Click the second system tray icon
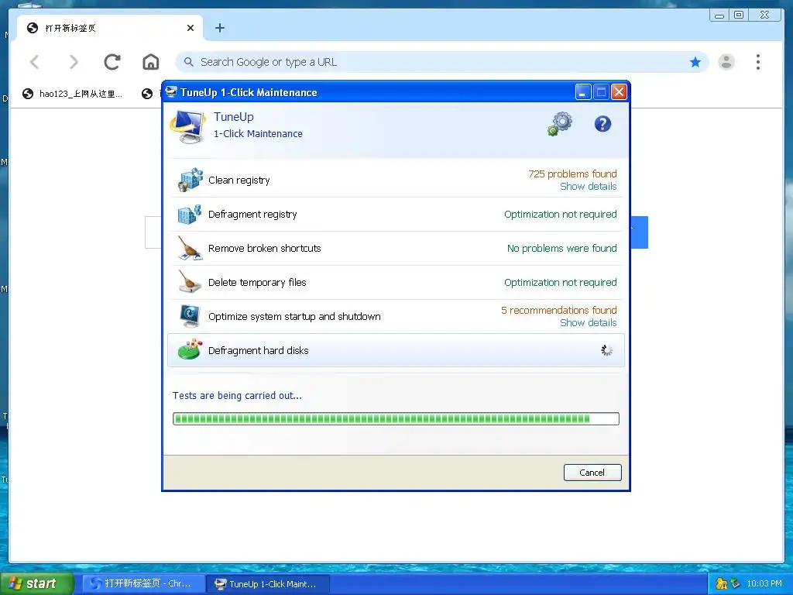The height and width of the screenshot is (595, 793). (736, 583)
